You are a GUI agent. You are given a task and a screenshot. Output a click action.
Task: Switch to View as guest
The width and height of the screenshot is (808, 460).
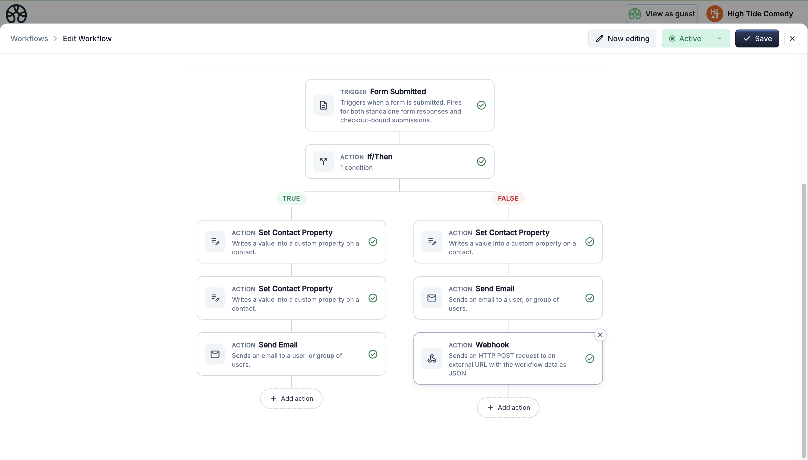pos(662,14)
